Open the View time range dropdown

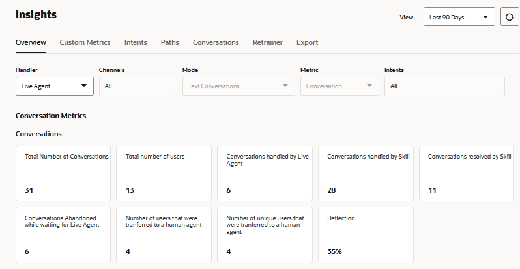pyautogui.click(x=459, y=18)
